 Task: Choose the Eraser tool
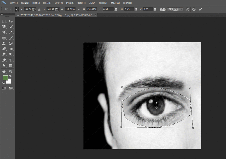coord(4,49)
